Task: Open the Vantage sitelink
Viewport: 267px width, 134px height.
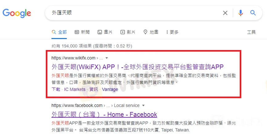Action: [x=110, y=89]
